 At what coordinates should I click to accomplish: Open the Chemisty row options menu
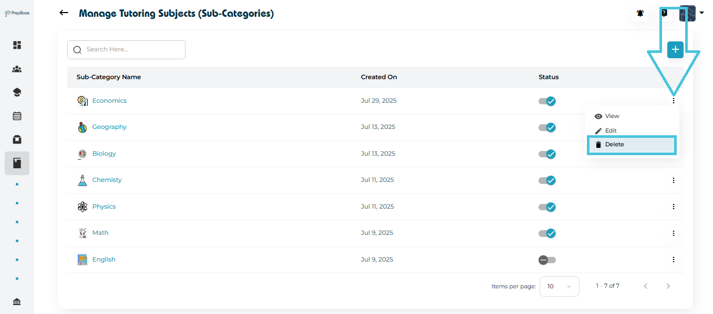coord(673,180)
